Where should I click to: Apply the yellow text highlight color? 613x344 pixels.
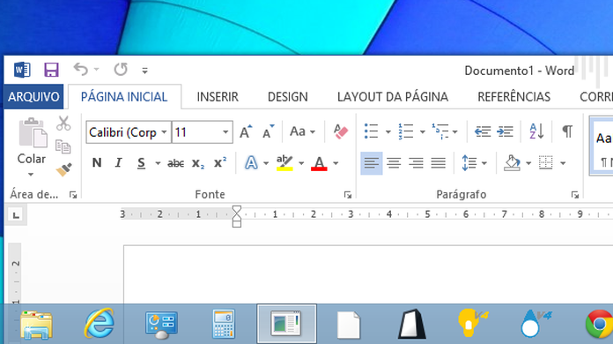284,163
